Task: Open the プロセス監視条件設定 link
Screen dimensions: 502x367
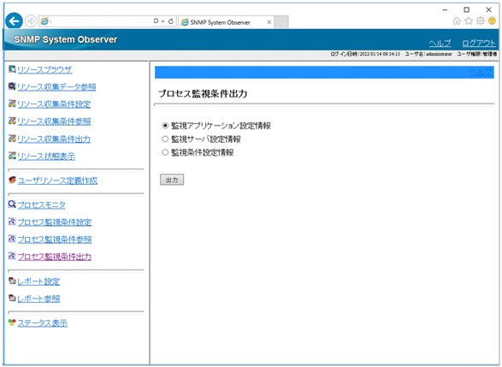Action: tap(55, 222)
